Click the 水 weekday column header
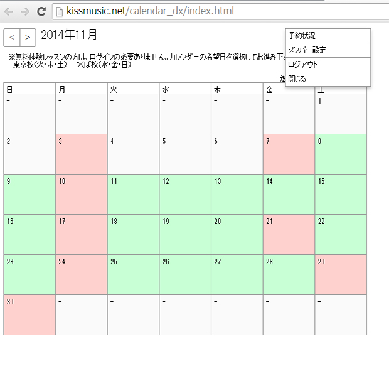The image size is (389, 371). coord(185,89)
